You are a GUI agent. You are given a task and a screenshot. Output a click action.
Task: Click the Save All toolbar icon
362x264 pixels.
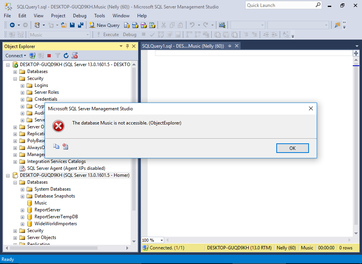(81, 25)
